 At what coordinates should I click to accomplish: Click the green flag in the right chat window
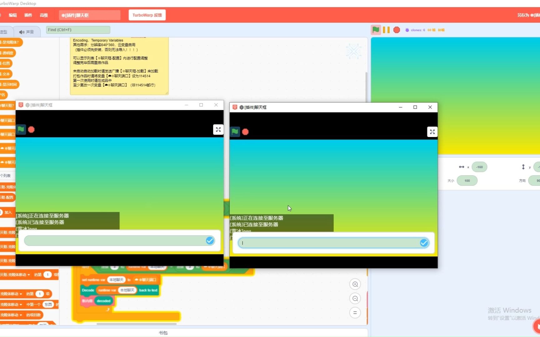pyautogui.click(x=235, y=132)
